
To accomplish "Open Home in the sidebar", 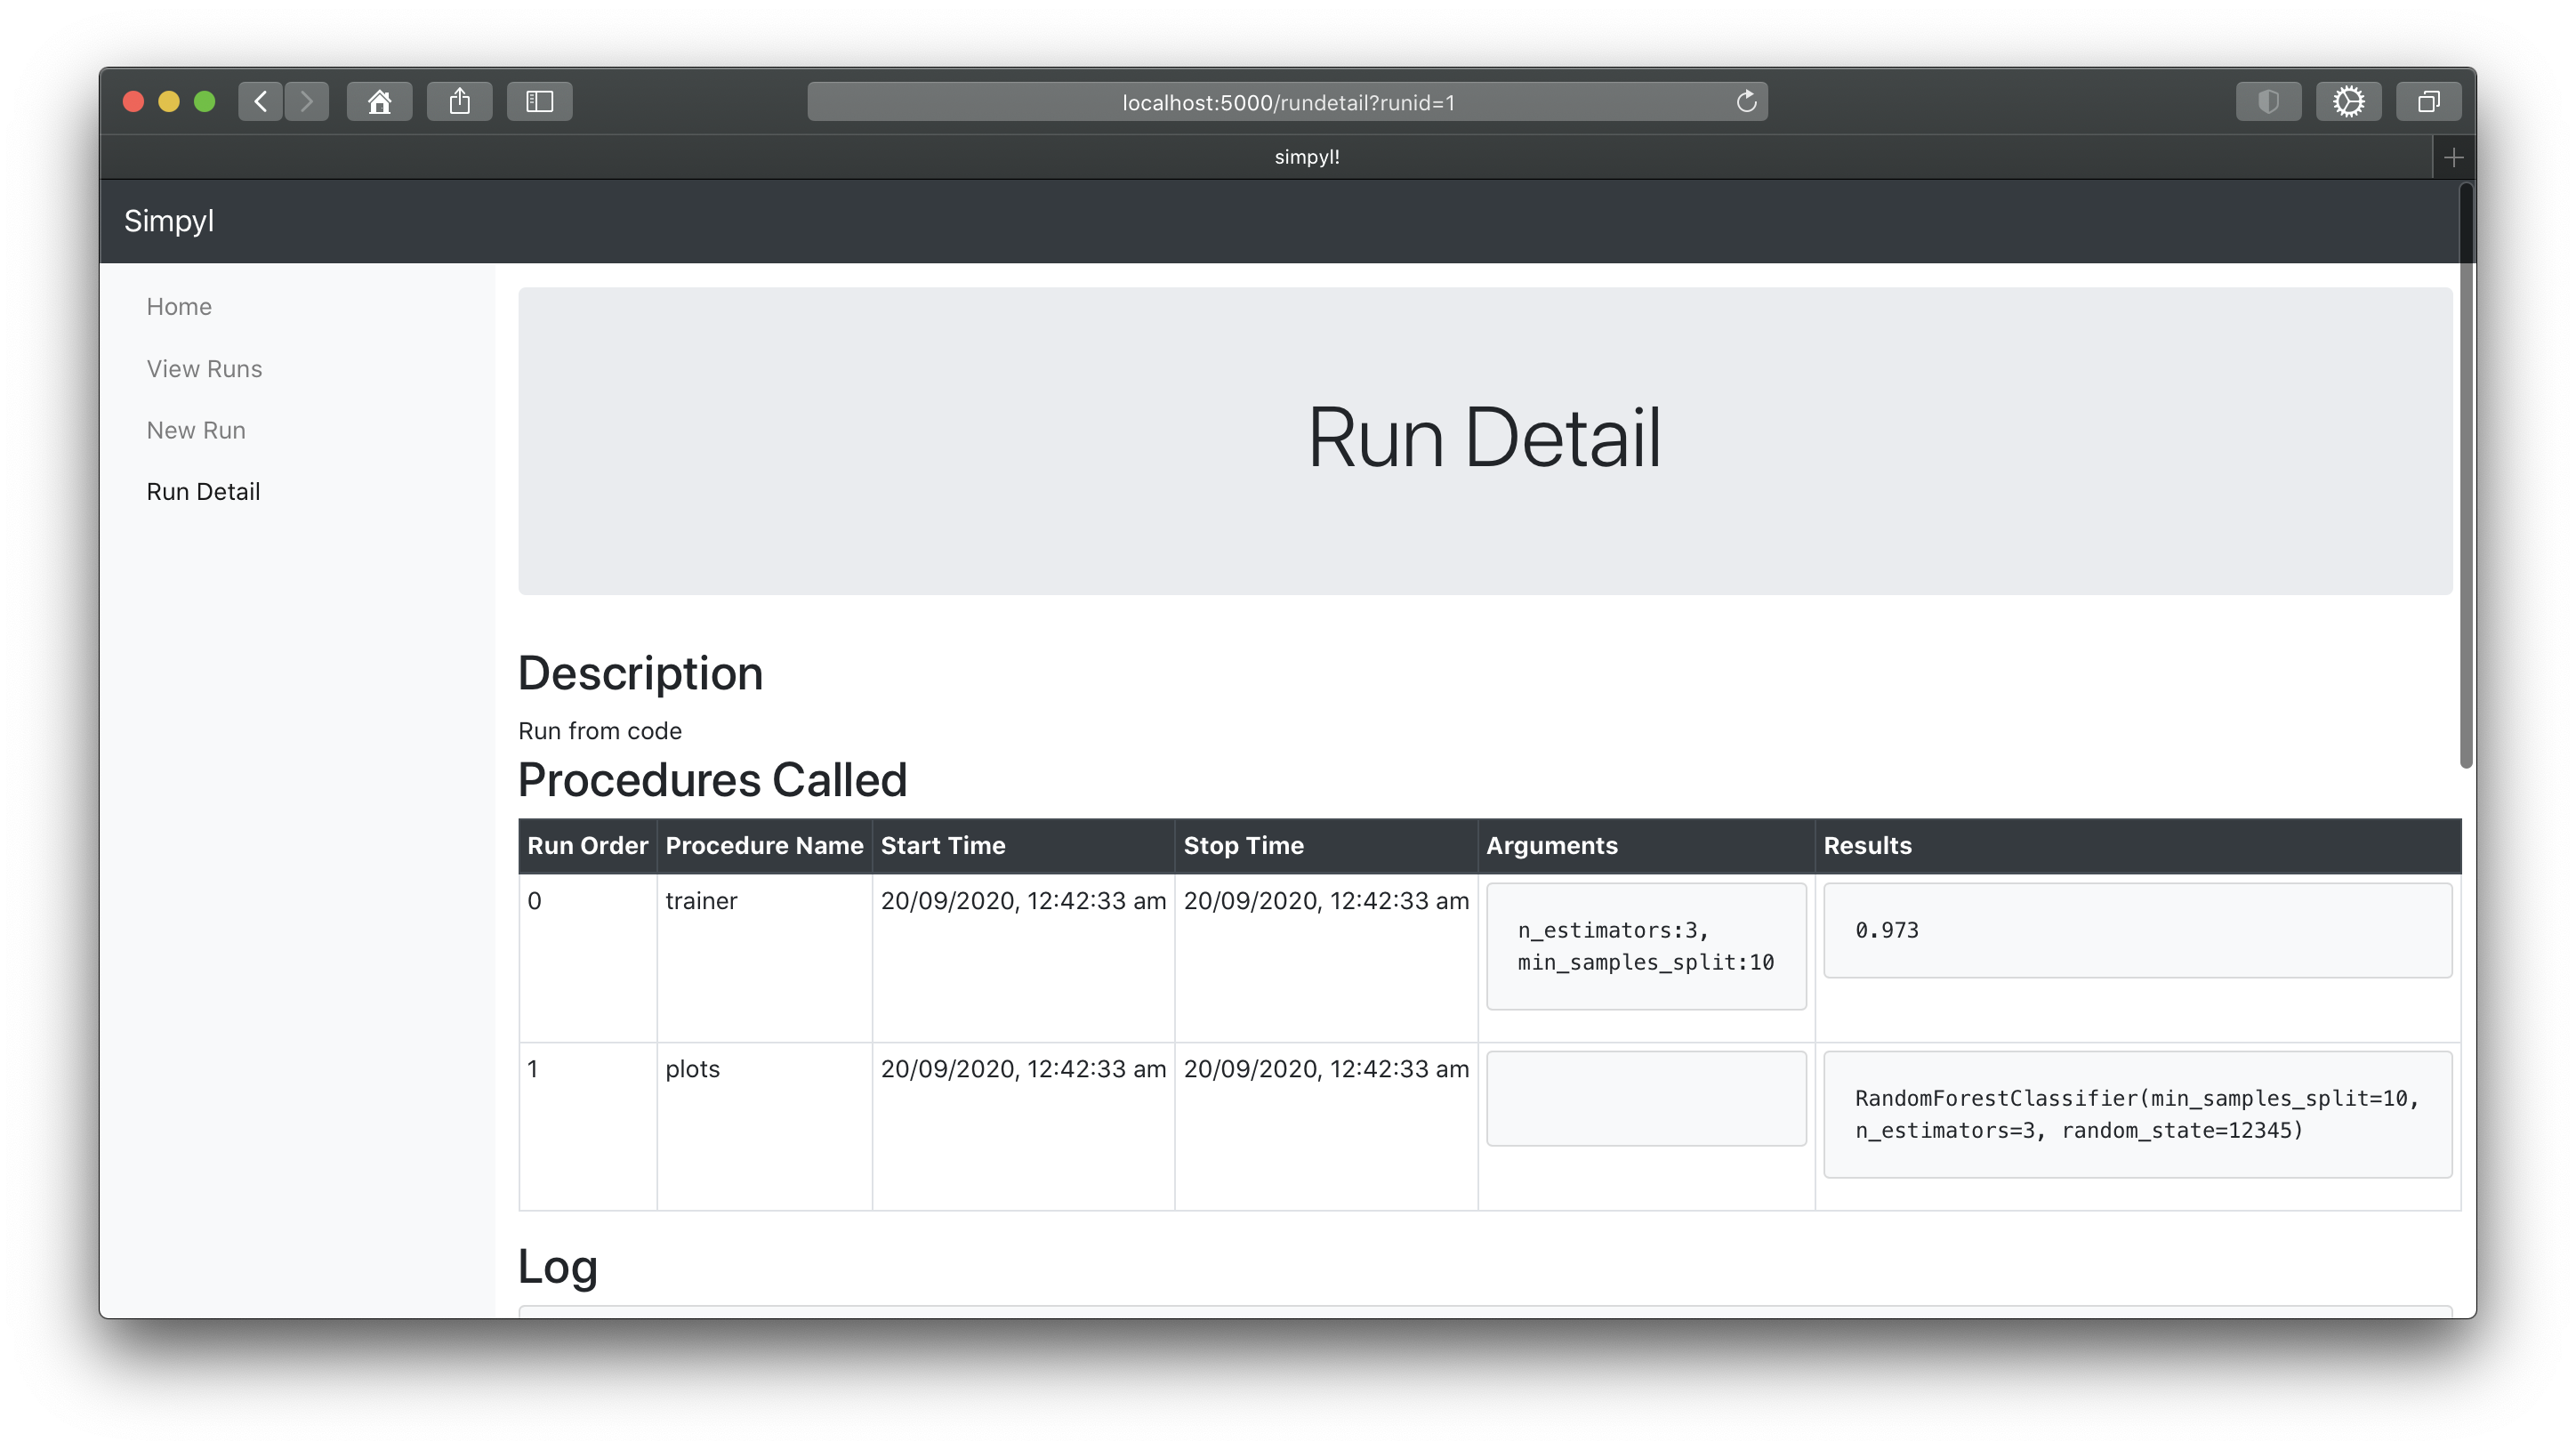I will (x=179, y=307).
